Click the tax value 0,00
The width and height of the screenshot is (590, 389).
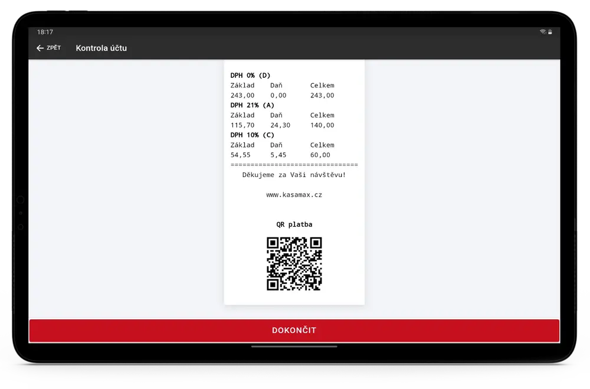point(278,95)
